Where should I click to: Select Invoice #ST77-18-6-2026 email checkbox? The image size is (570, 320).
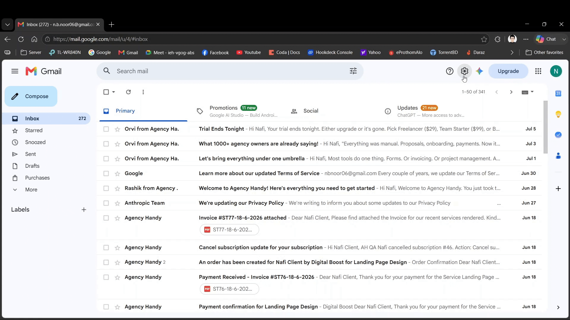tap(106, 218)
